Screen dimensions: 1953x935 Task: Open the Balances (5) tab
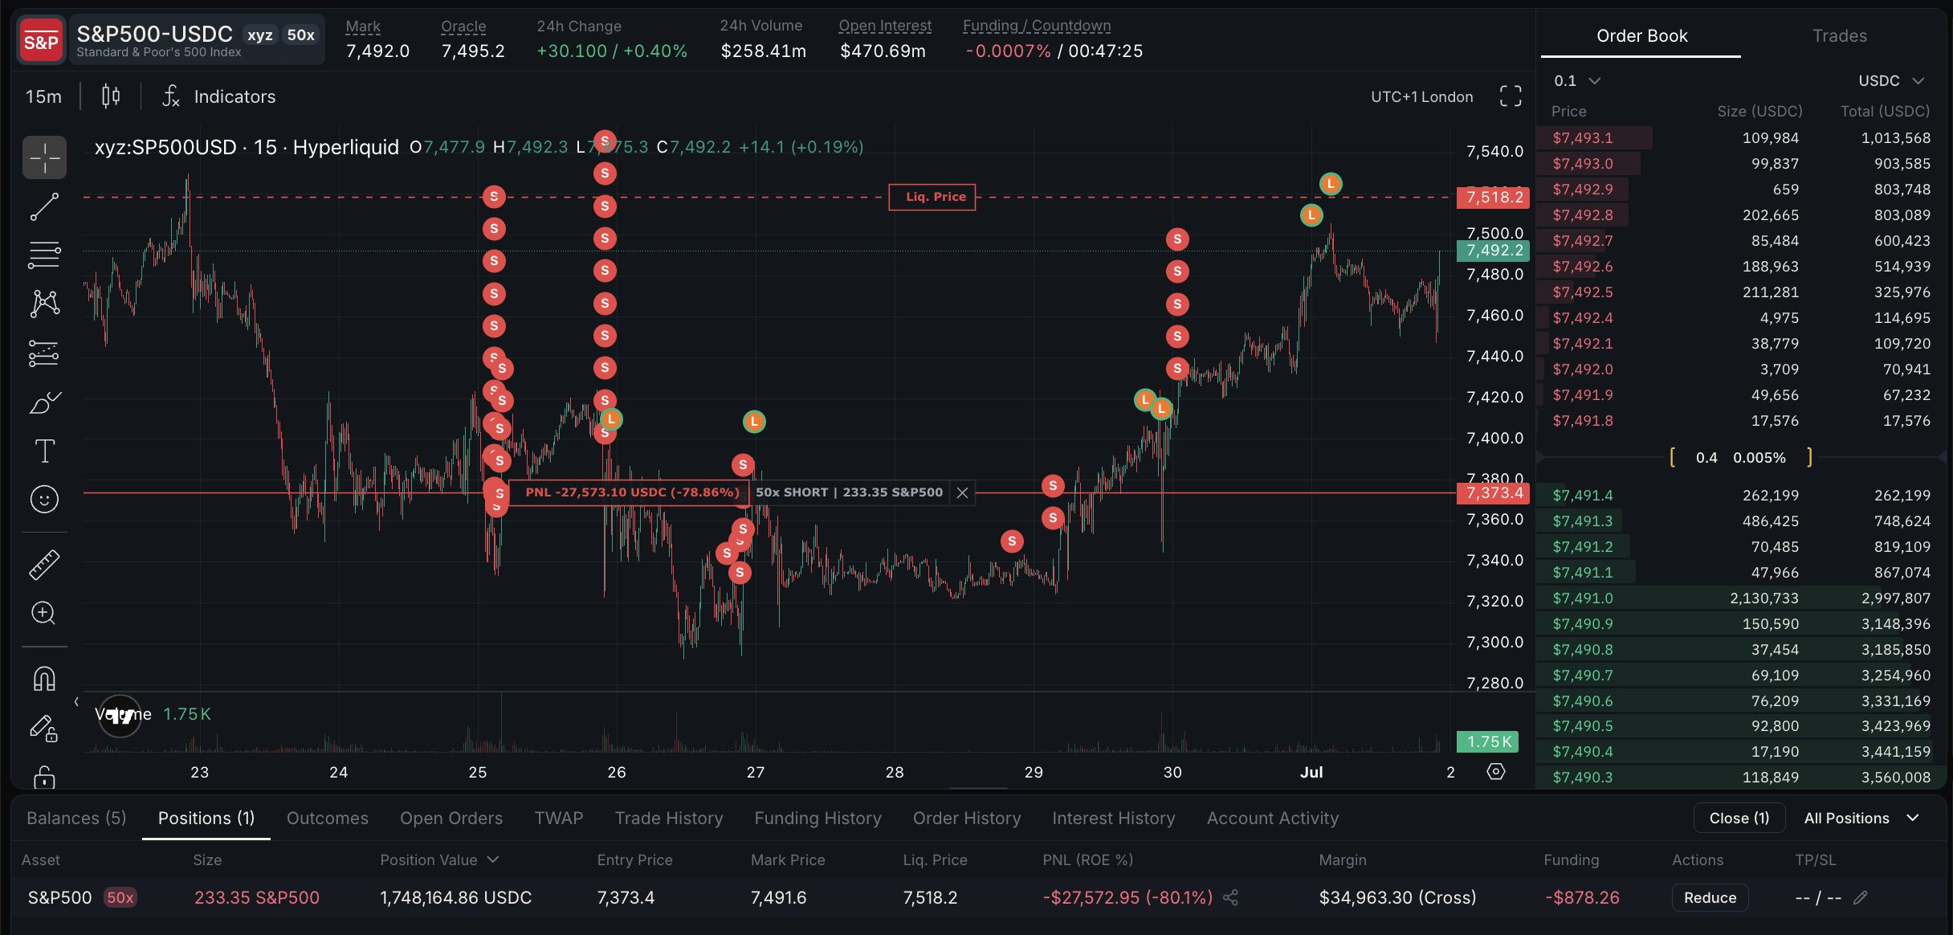coord(76,818)
